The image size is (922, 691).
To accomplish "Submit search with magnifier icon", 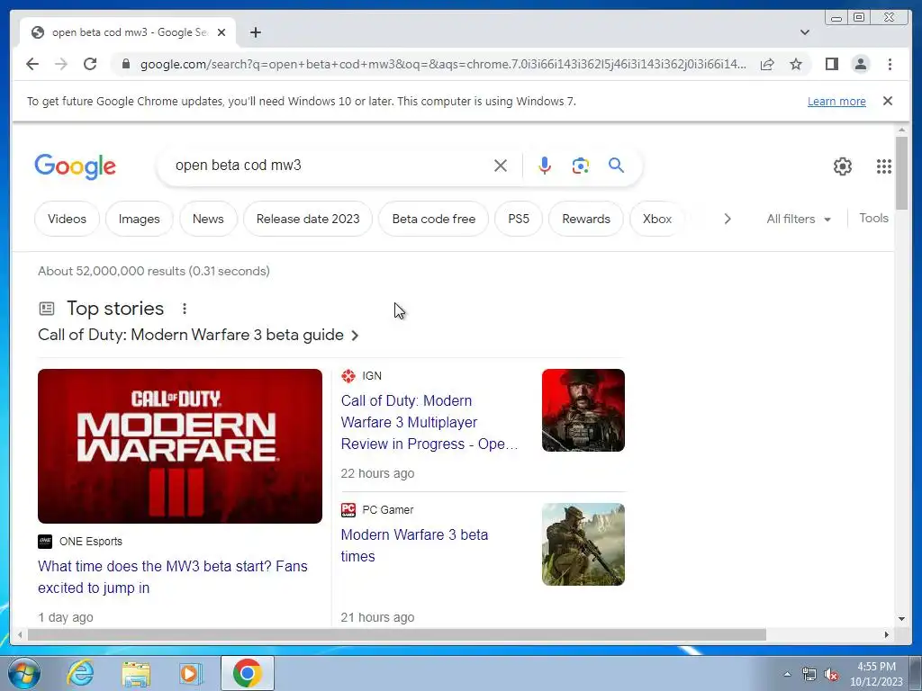I will [x=616, y=166].
